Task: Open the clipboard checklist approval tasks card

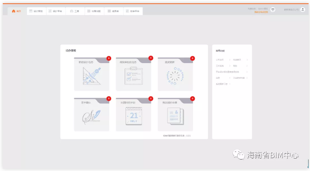Action: point(133,74)
